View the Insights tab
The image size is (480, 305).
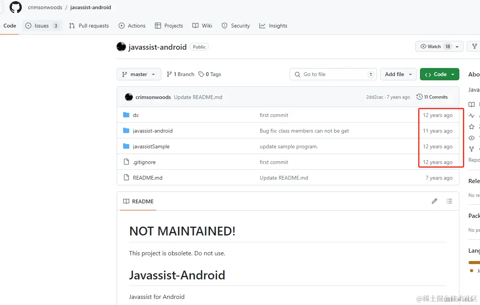(x=273, y=26)
